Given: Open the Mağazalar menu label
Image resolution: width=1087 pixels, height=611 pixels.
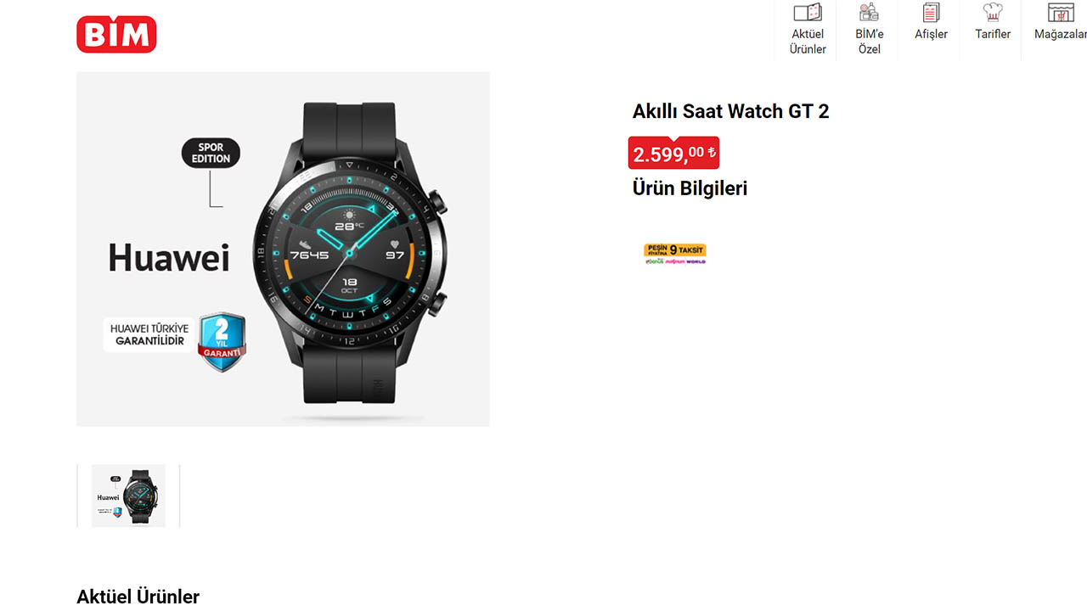Looking at the screenshot, I should coord(1061,34).
